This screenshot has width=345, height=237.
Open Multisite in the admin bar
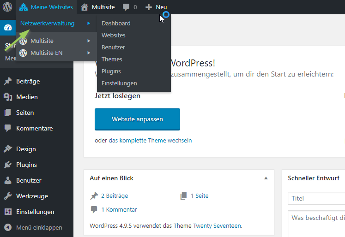pos(98,7)
